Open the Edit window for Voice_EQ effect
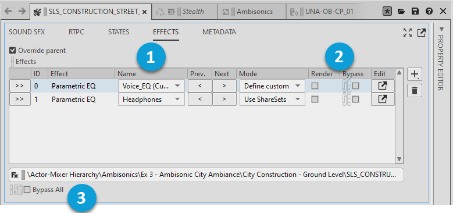 tap(383, 86)
